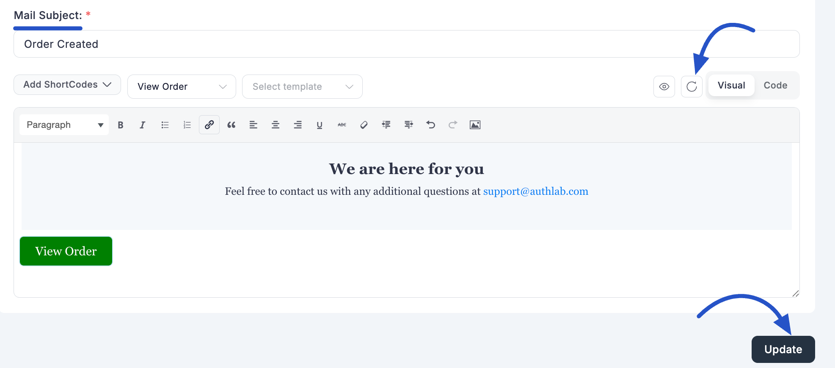Toggle bold formatting in the editor toolbar
This screenshot has height=368, width=835.
121,125
